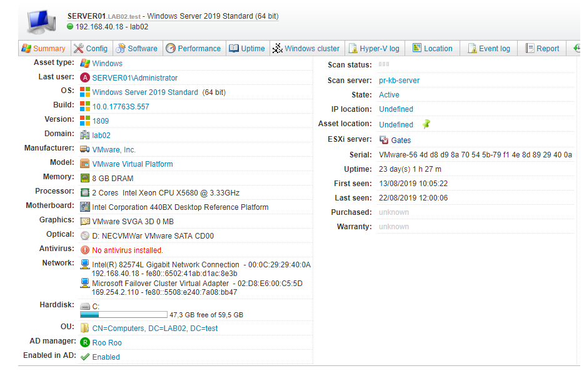Open the Software tab
This screenshot has width=584, height=376.
coord(137,48)
